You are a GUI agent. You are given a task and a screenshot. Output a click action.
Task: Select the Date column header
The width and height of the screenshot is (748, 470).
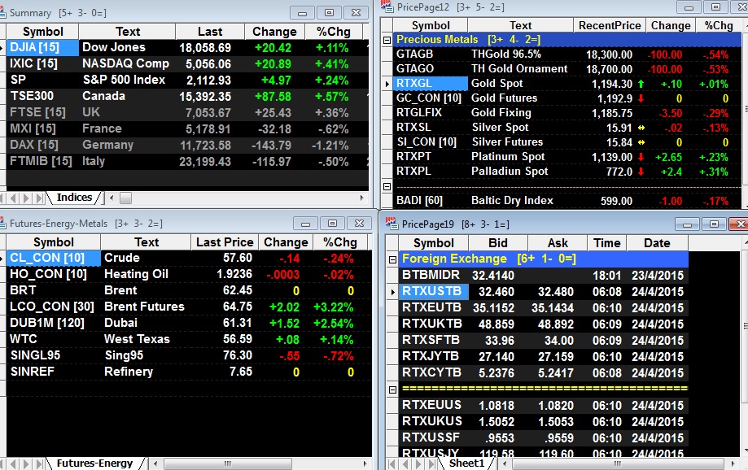(x=657, y=243)
